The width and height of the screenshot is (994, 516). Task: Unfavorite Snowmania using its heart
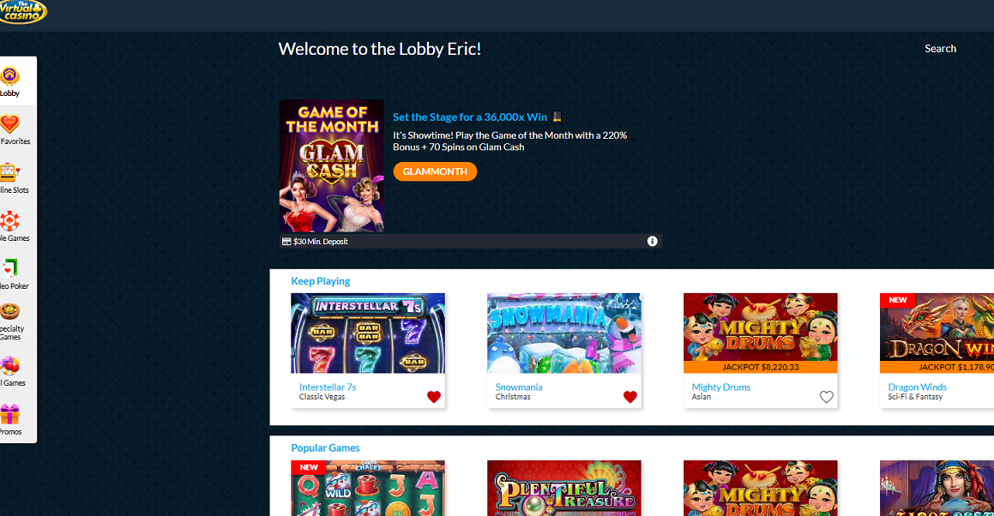[x=630, y=397]
